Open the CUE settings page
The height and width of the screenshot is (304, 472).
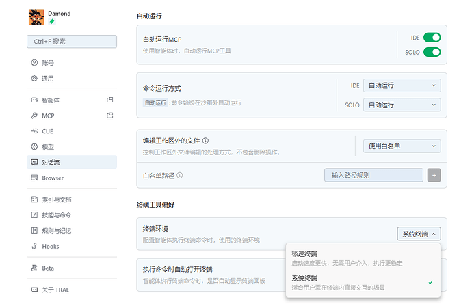pos(72,131)
